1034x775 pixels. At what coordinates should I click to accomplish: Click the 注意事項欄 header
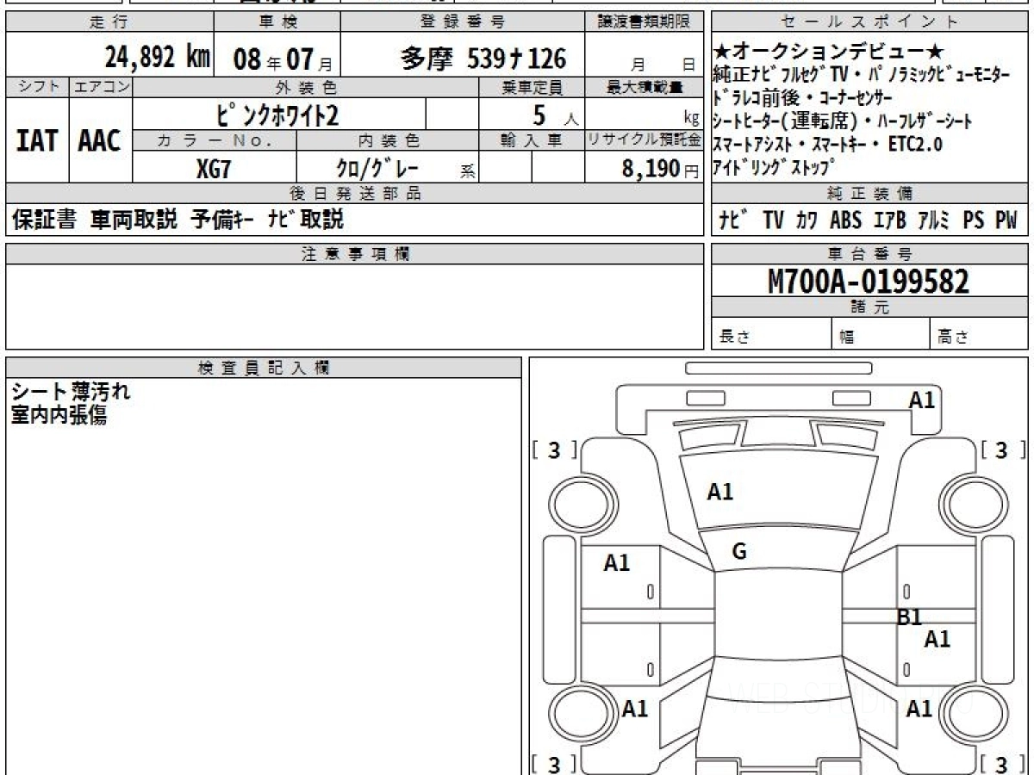click(x=354, y=254)
